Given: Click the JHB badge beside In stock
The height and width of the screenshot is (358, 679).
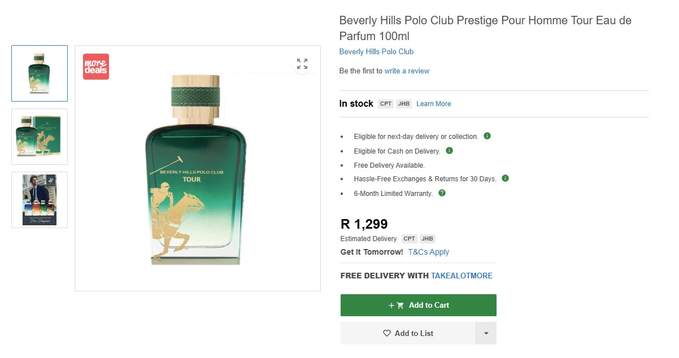Looking at the screenshot, I should tap(403, 104).
